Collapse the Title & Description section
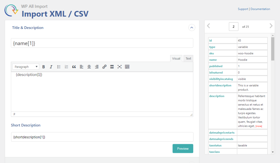 192,28
